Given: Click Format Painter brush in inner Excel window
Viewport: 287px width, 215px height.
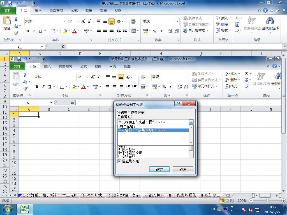Looking at the screenshot, I should click(25, 89).
